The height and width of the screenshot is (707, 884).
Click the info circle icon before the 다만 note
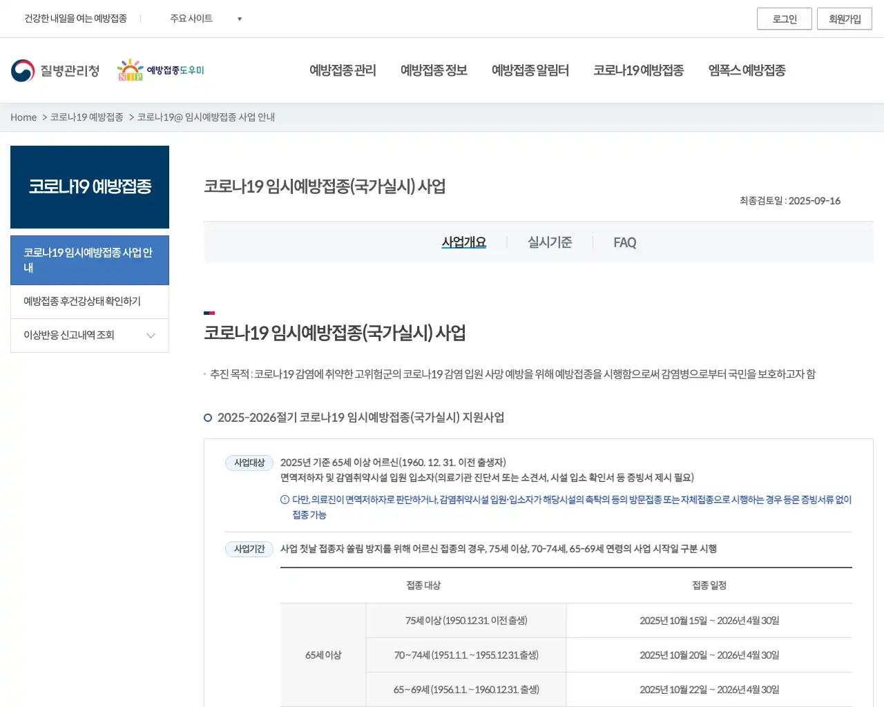pyautogui.click(x=284, y=500)
